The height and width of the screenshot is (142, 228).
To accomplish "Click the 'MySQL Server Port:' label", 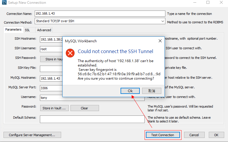I will [22, 87].
